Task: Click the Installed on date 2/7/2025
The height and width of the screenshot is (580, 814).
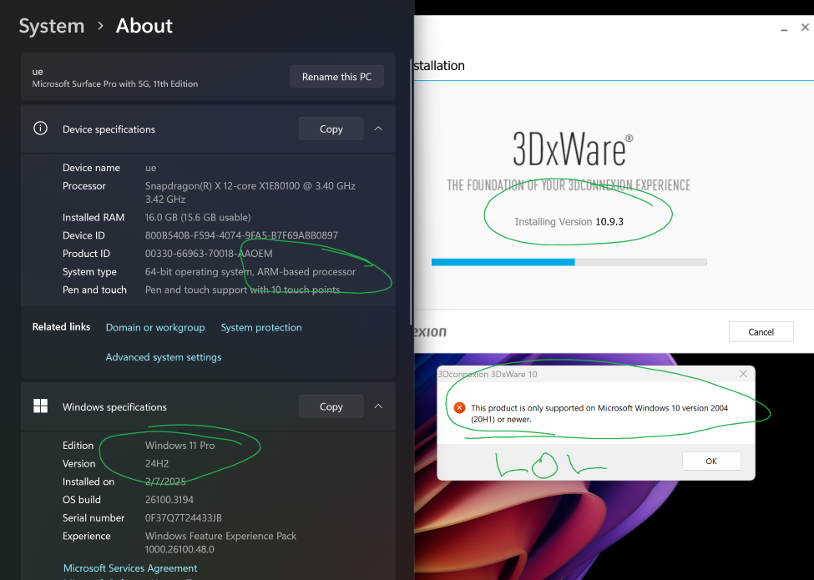Action: pyautogui.click(x=165, y=482)
